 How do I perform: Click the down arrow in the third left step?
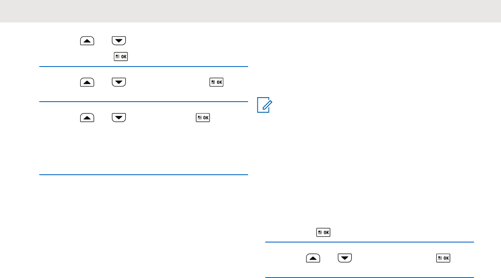coord(119,118)
